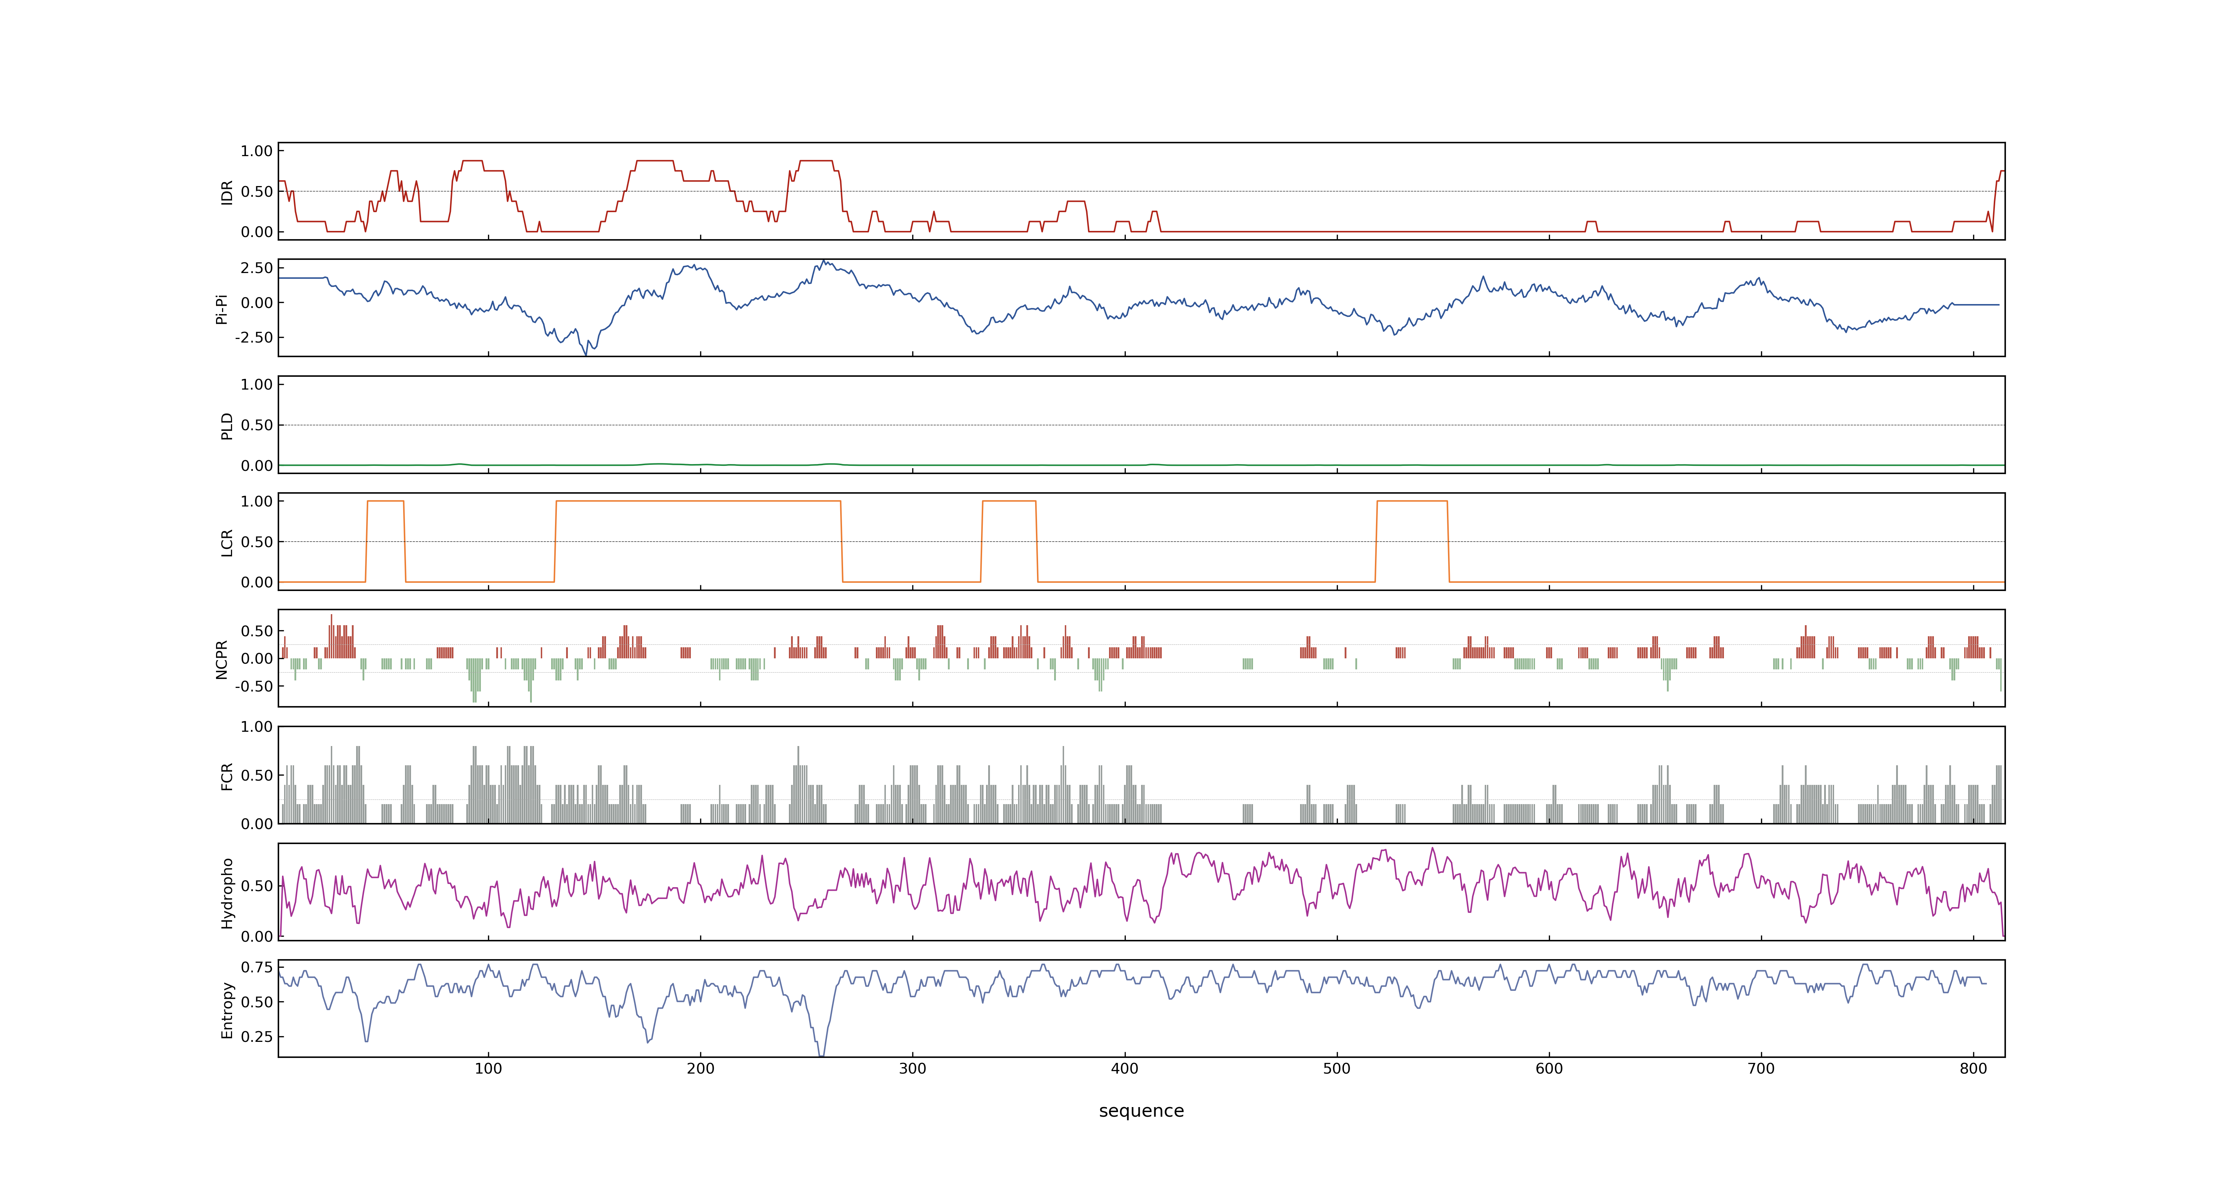This screenshot has height=1188, width=2228.
Task: Select the LCR y-axis label
Action: point(227,542)
